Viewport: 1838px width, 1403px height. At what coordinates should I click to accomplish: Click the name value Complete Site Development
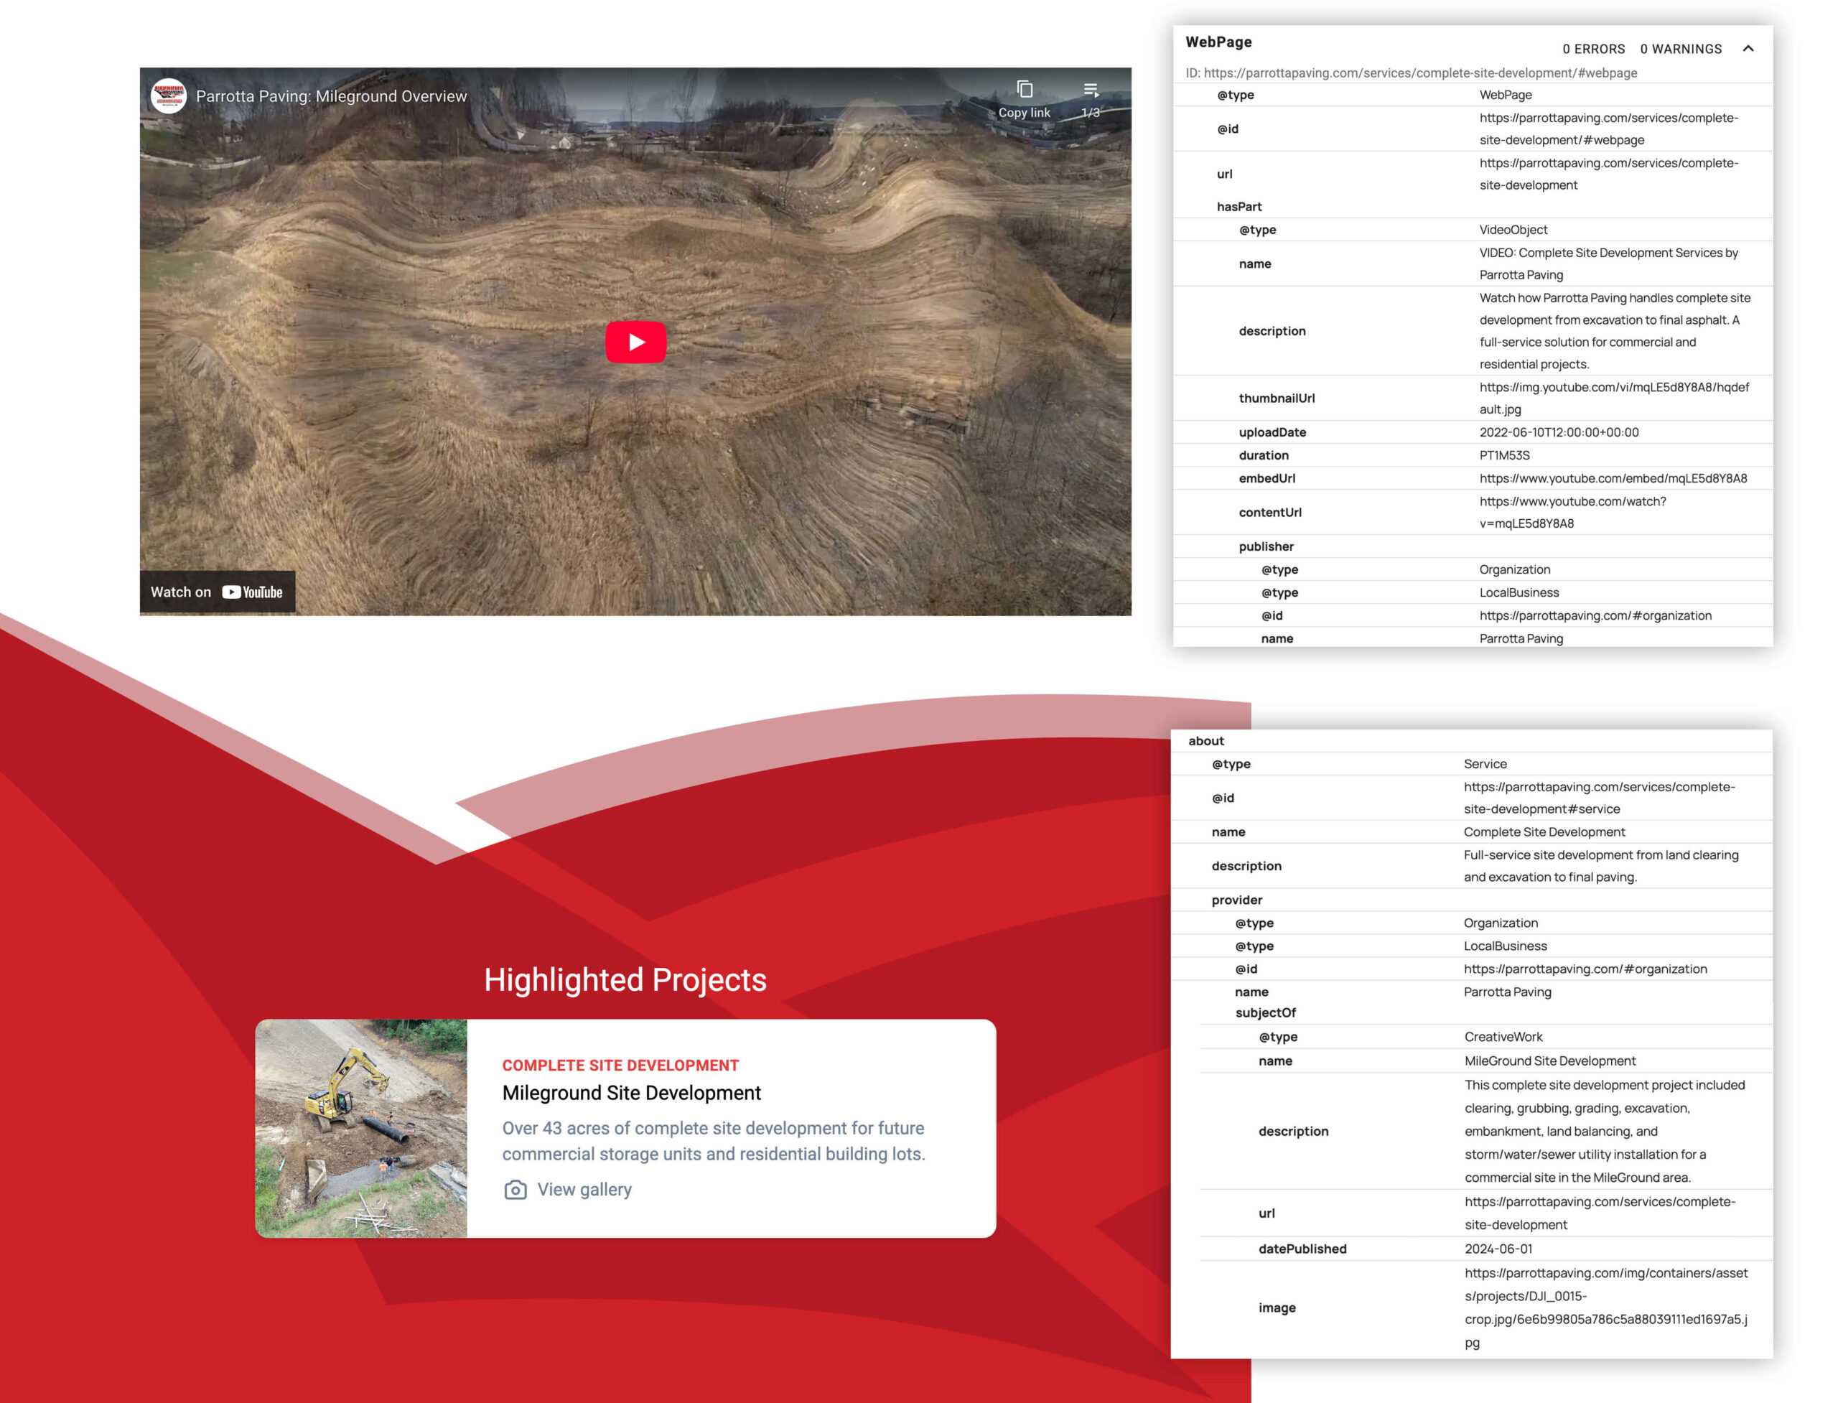1544,831
